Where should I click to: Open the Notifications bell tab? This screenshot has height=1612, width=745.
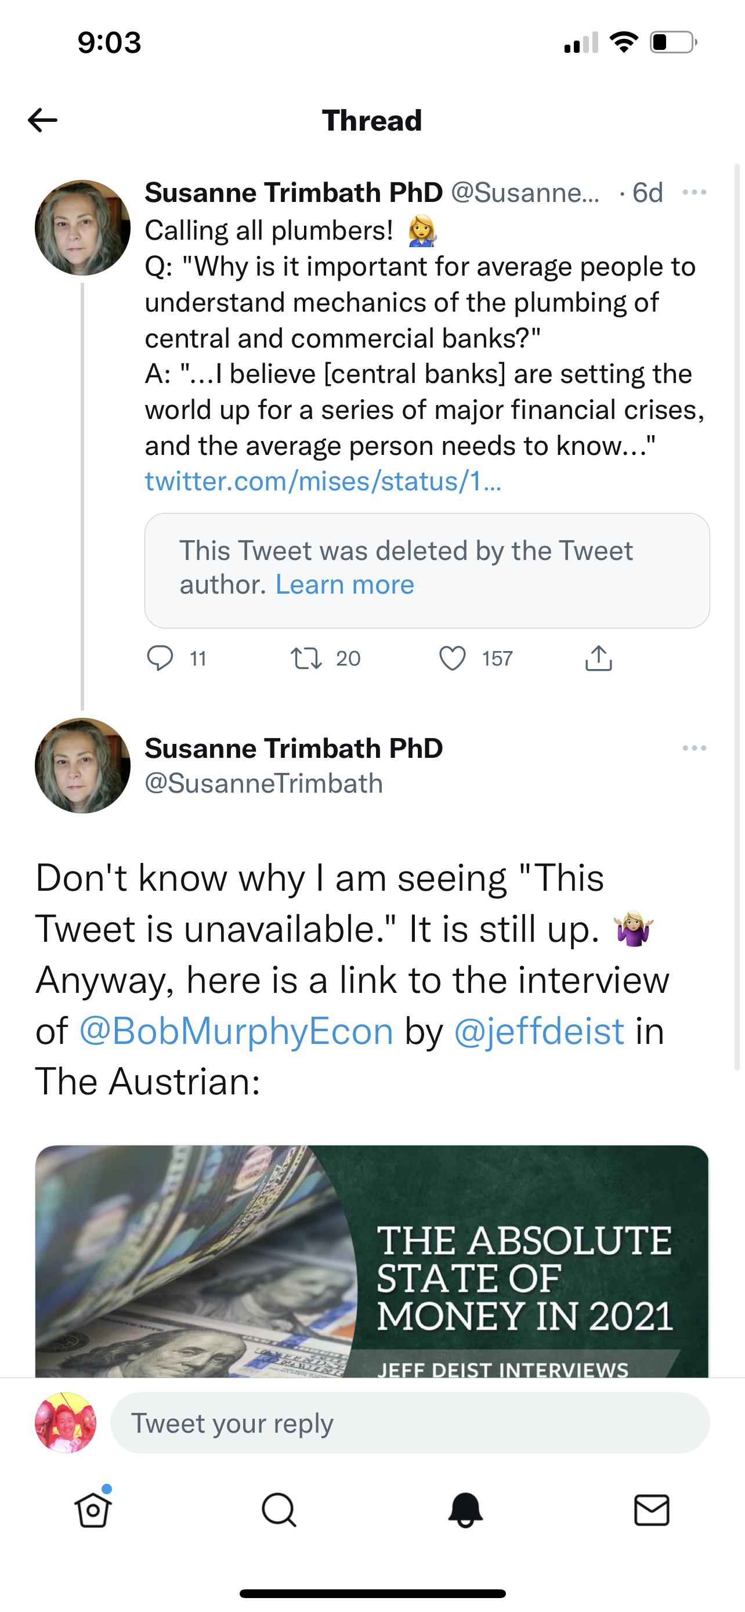pyautogui.click(x=465, y=1510)
